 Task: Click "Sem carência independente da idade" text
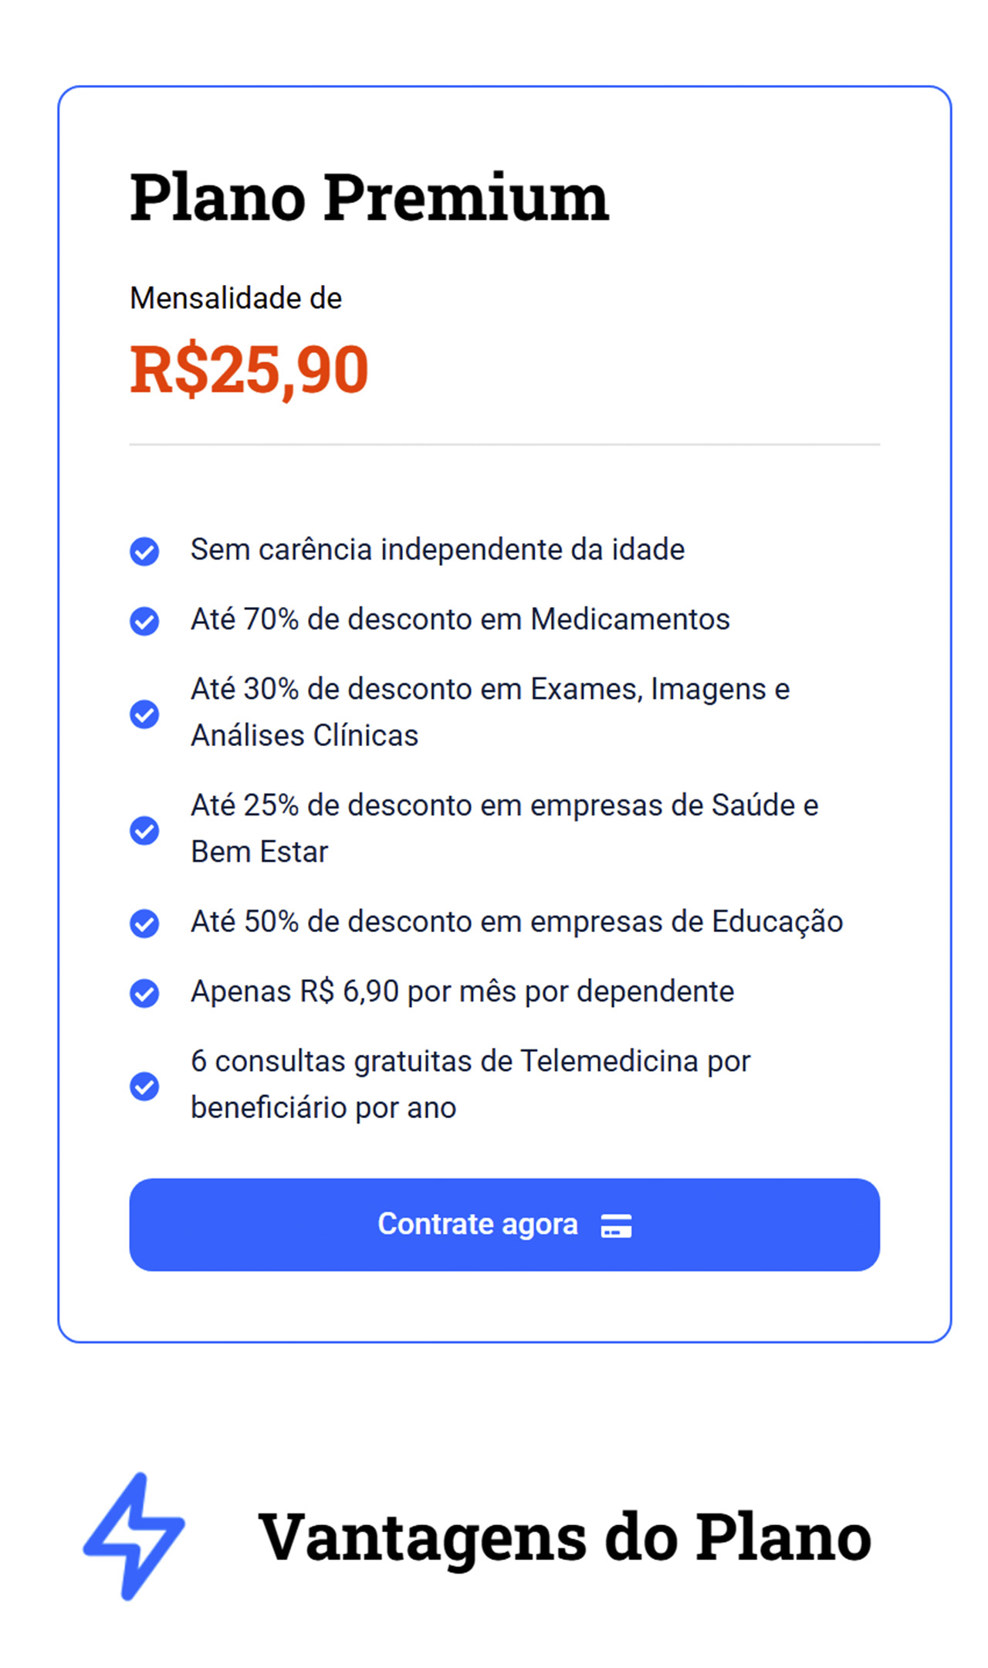[438, 550]
